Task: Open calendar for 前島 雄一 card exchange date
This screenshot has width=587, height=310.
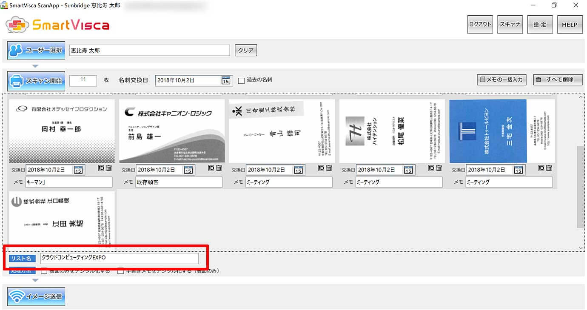Action: click(x=188, y=170)
